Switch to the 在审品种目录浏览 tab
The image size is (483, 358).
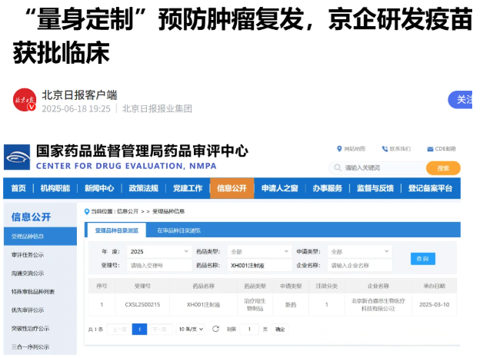(178, 230)
